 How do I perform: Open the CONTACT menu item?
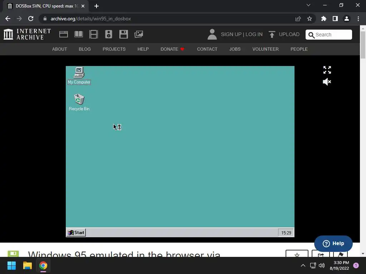(207, 49)
